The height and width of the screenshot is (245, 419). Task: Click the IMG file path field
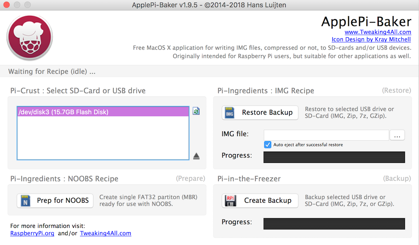point(326,135)
